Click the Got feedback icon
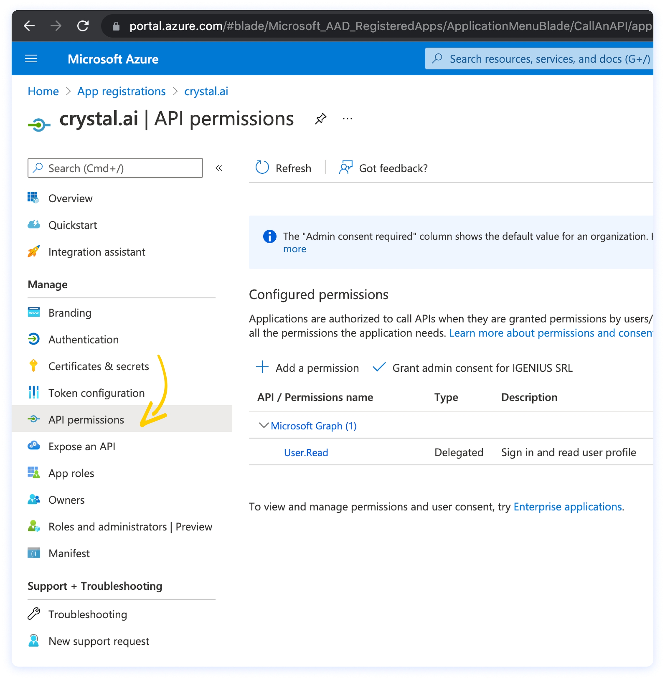The width and height of the screenshot is (665, 680). pyautogui.click(x=346, y=167)
